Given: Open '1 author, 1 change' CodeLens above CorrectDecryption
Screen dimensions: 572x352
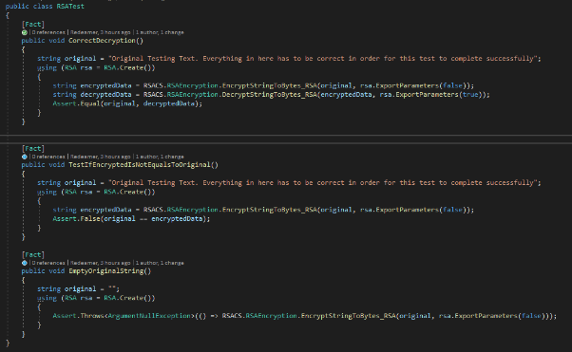Looking at the screenshot, I should click(160, 32).
